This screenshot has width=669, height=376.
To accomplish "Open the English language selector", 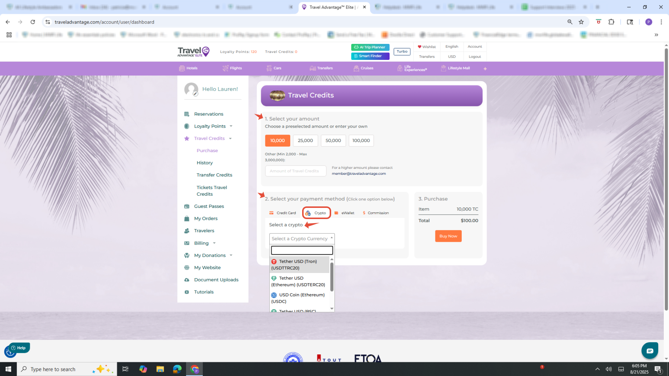I will pyautogui.click(x=452, y=47).
